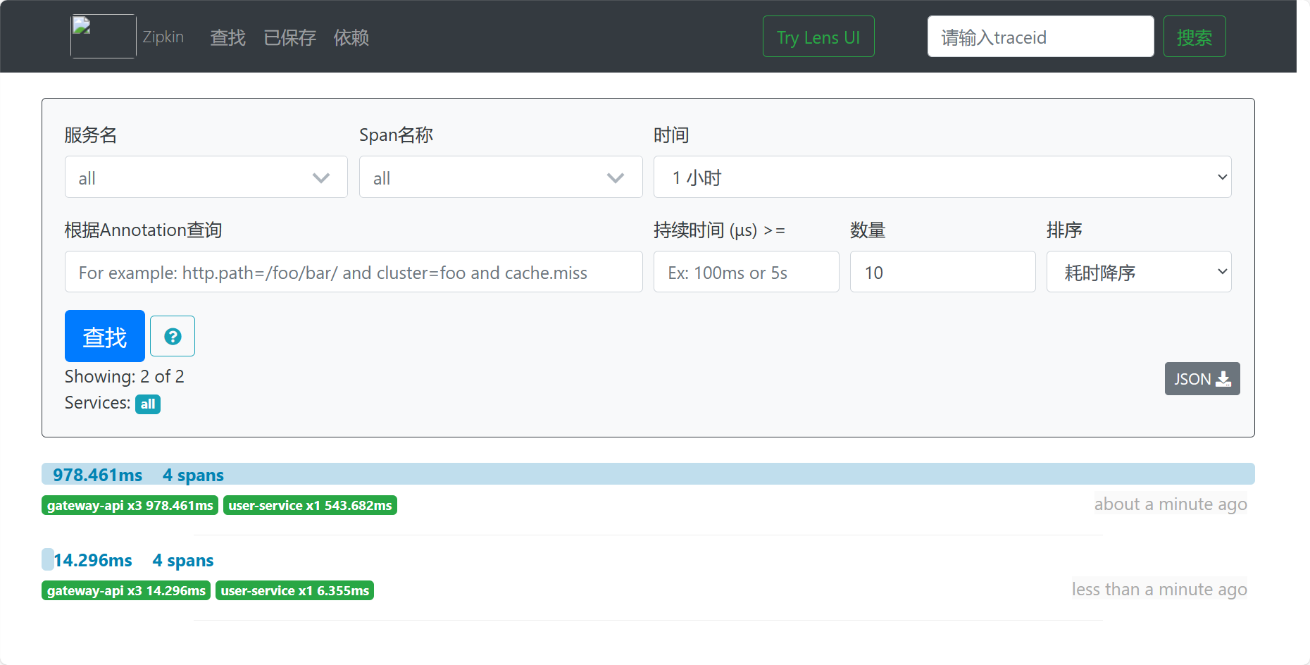The image size is (1310, 665).
Task: Click the user-service x1 6.355ms tag
Action: (294, 590)
